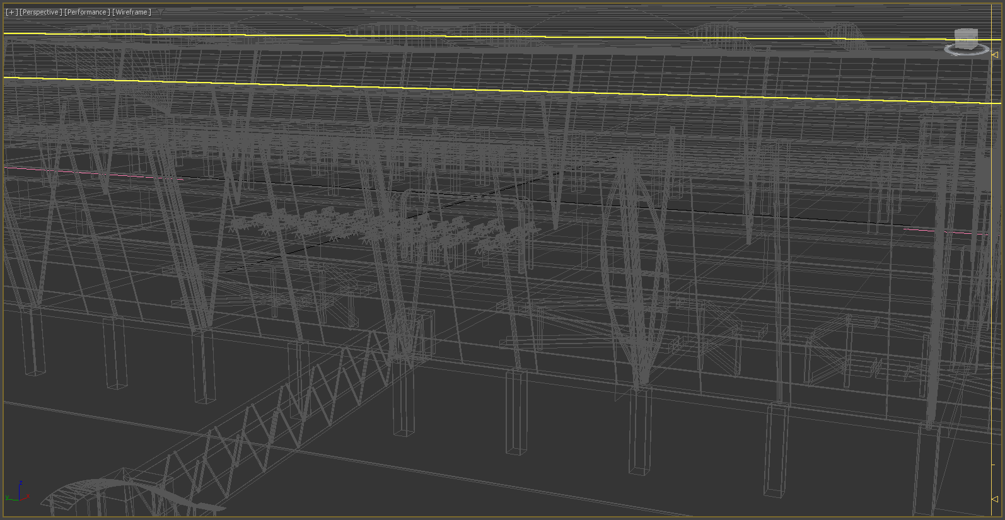Open the Perspective point-of-view menu
Viewport: 1005px width, 520px height.
tap(41, 12)
